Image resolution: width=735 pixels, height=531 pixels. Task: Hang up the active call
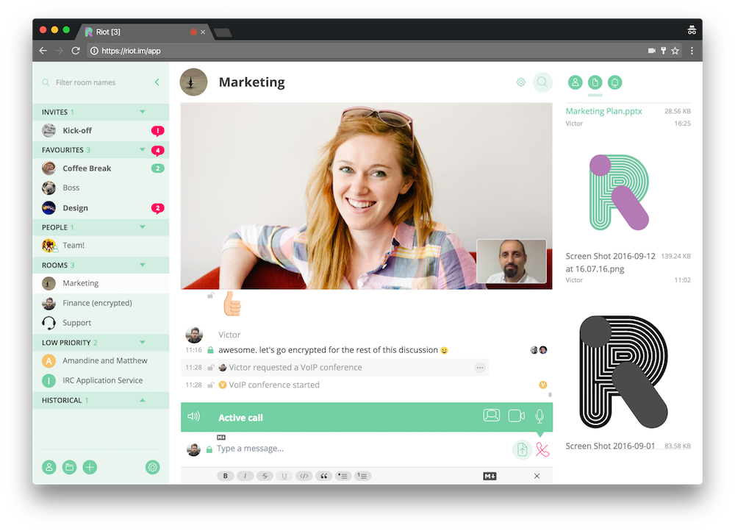coord(542,449)
